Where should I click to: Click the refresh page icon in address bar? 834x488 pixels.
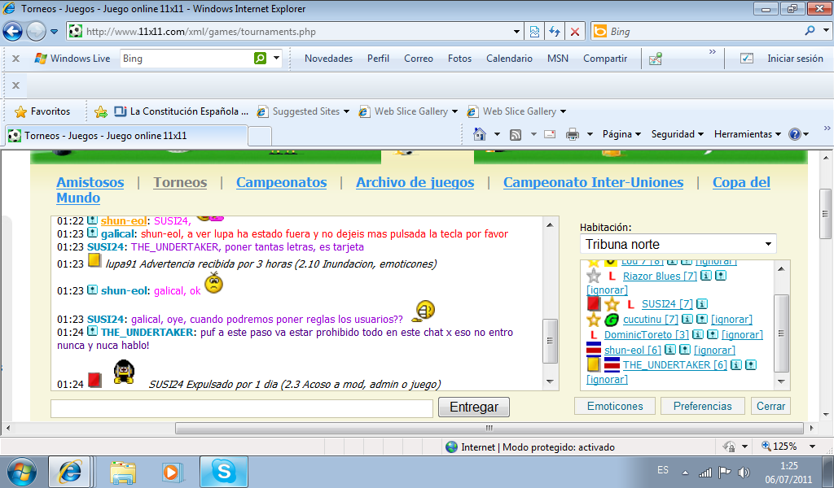tap(555, 32)
